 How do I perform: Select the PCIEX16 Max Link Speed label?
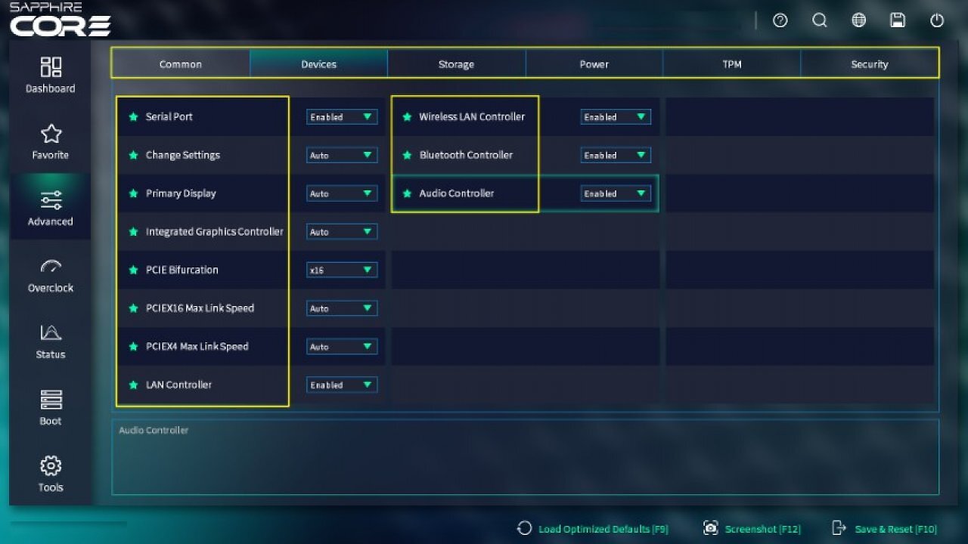(x=200, y=308)
